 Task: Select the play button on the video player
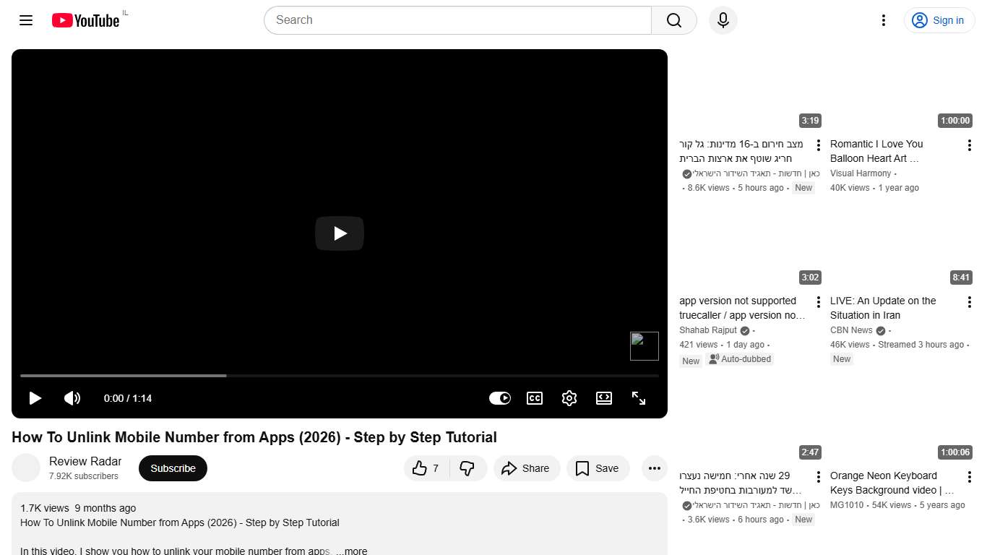click(x=35, y=398)
